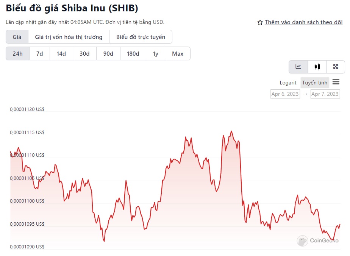Open Biểu đồ trực tuyến tab
This screenshot has width=350, height=256.
click(x=141, y=37)
